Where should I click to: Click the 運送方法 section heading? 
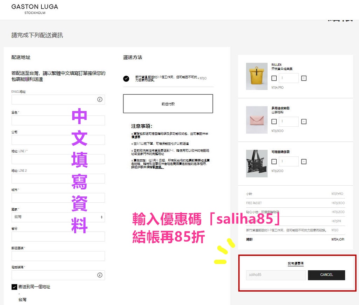tap(133, 57)
